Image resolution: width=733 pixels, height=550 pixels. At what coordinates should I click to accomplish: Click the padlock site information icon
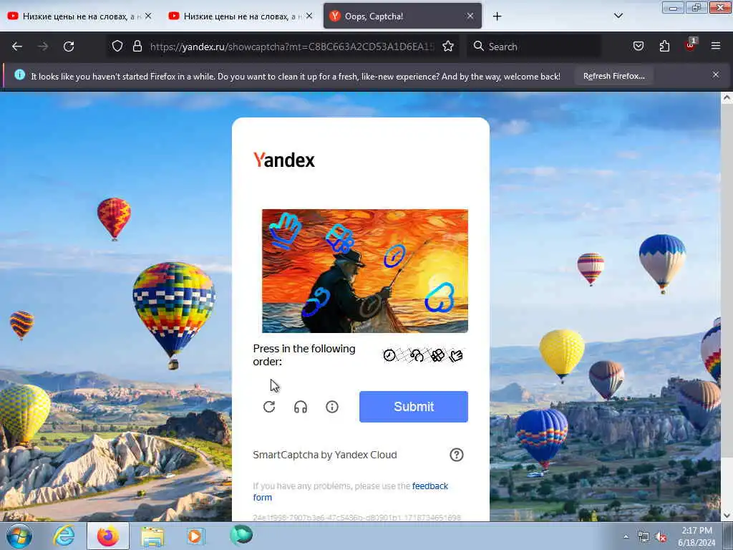(x=137, y=46)
